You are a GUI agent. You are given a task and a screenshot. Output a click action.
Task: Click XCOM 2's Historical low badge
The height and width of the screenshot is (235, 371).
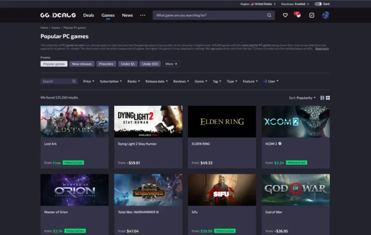point(297,163)
